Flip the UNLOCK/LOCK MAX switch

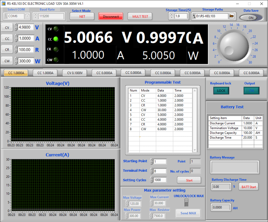pos(187,203)
